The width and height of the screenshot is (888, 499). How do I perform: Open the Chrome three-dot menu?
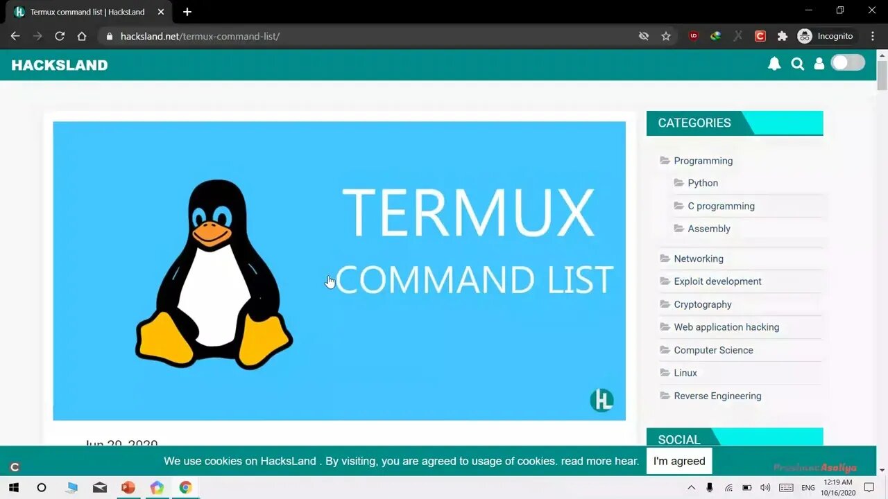coord(873,36)
